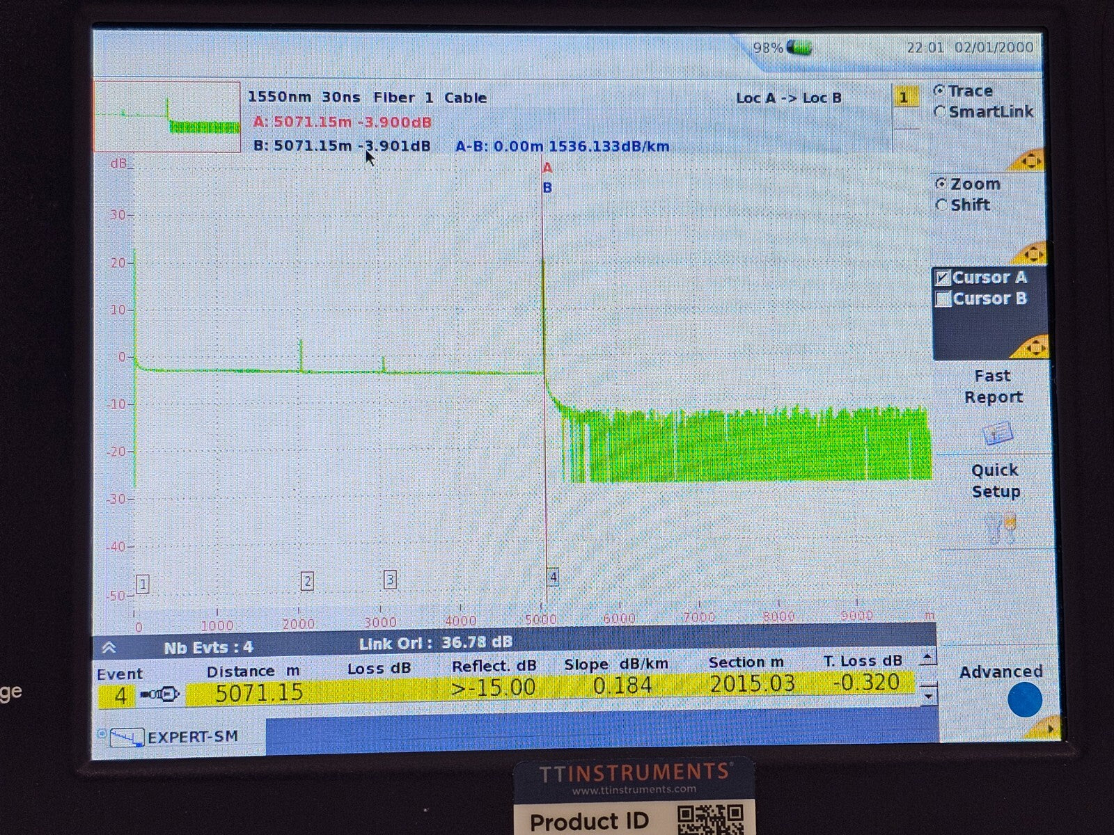Click the directional pad icon below Shift
1114x835 pixels.
[1035, 255]
